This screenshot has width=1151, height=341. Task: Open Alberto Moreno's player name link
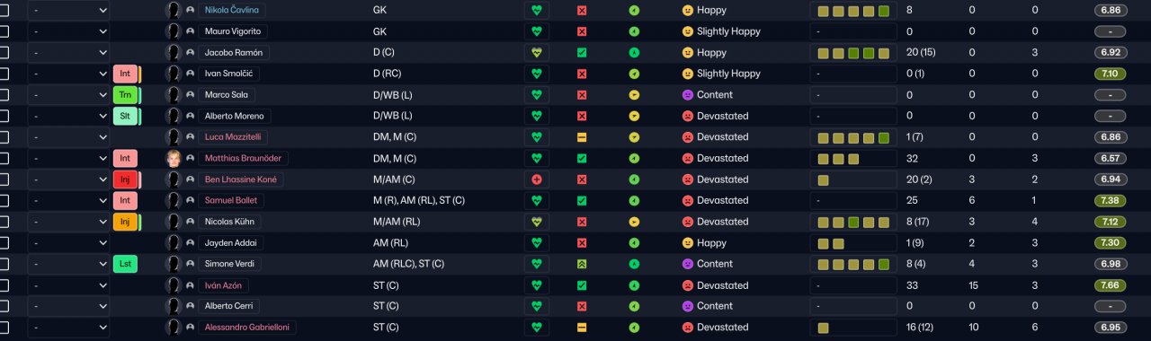point(234,116)
